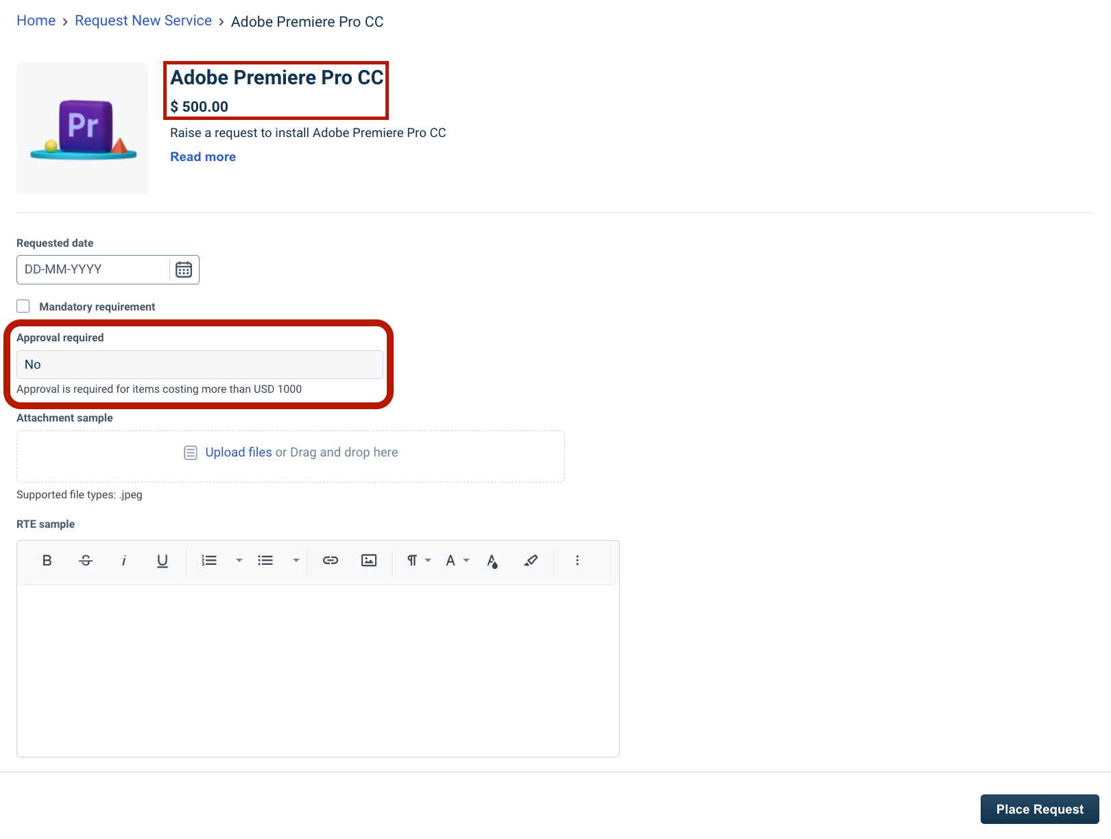
Task: Open Request New Service breadcrumb link
Action: [143, 21]
